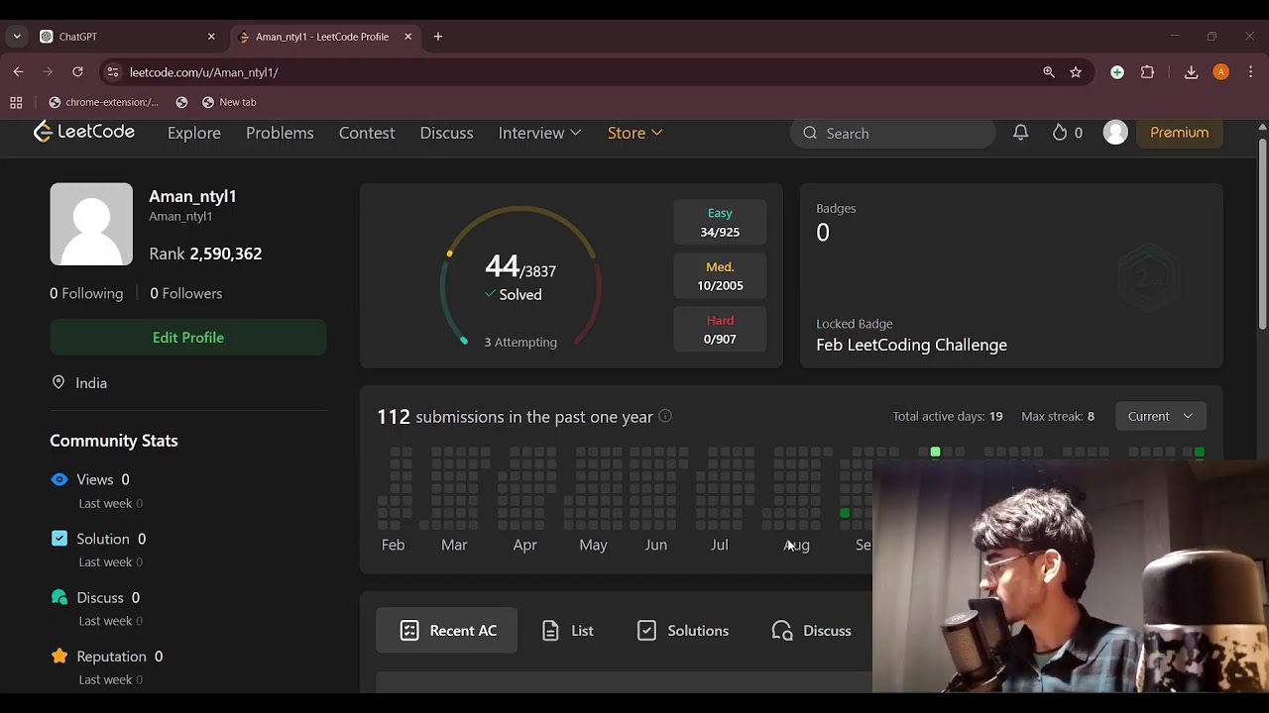Open the Chrome three-dot menu

[1251, 72]
